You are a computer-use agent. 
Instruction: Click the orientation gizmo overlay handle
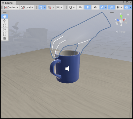tap(112, 12)
